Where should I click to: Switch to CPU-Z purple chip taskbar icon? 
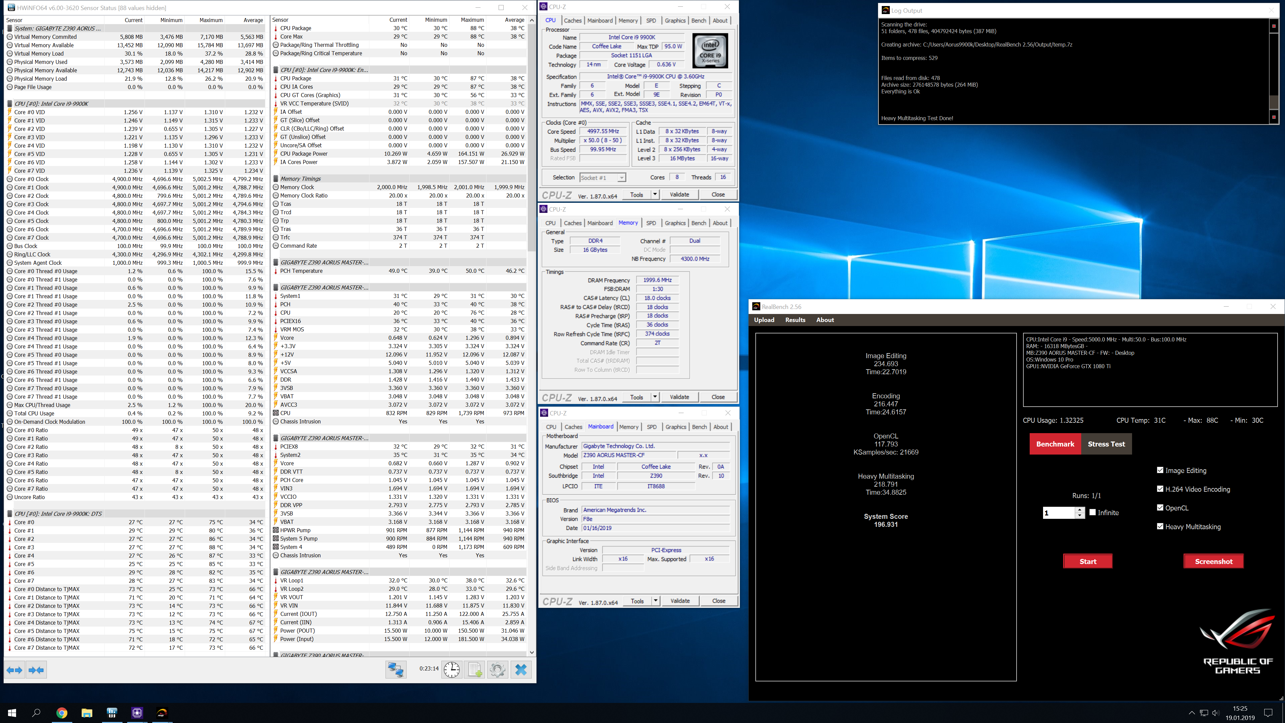click(x=137, y=713)
